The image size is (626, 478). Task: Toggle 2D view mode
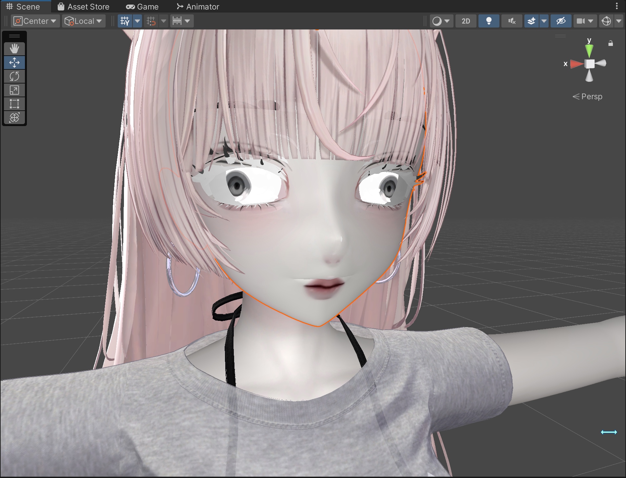pyautogui.click(x=466, y=21)
